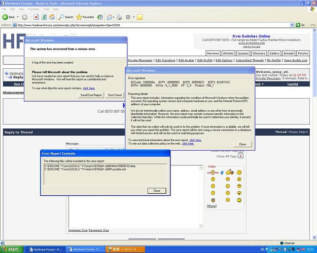The width and height of the screenshot is (317, 253).
Task: Click the Edit Avatar link
Action: click(x=186, y=60)
